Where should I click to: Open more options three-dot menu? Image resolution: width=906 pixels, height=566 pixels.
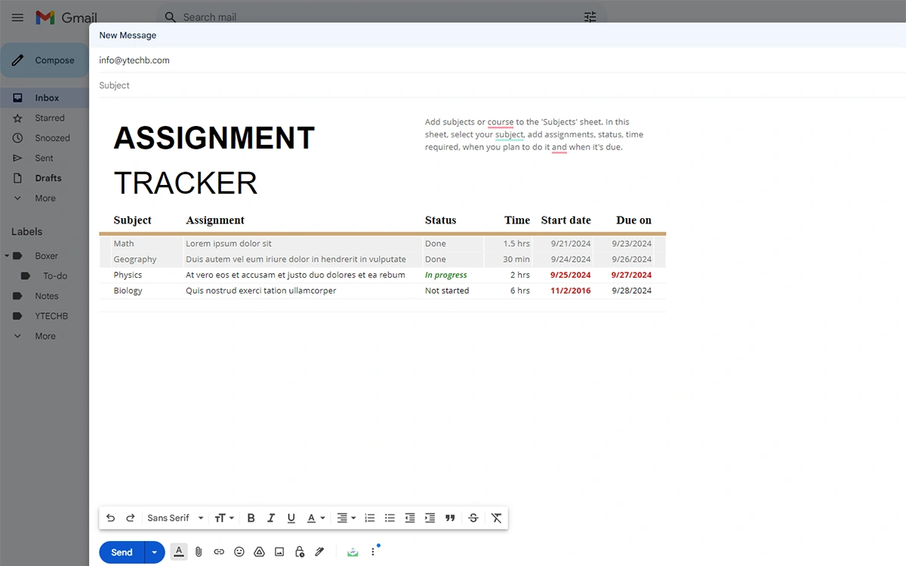(372, 552)
